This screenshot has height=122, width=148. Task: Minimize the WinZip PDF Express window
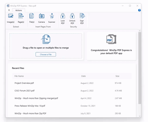pos(122,6)
